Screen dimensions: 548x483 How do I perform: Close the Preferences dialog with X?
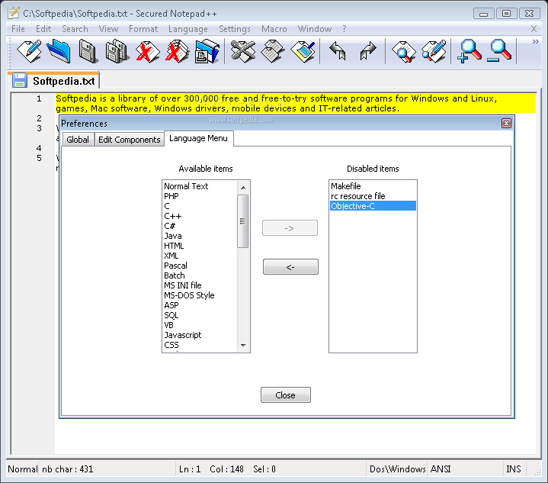[506, 123]
